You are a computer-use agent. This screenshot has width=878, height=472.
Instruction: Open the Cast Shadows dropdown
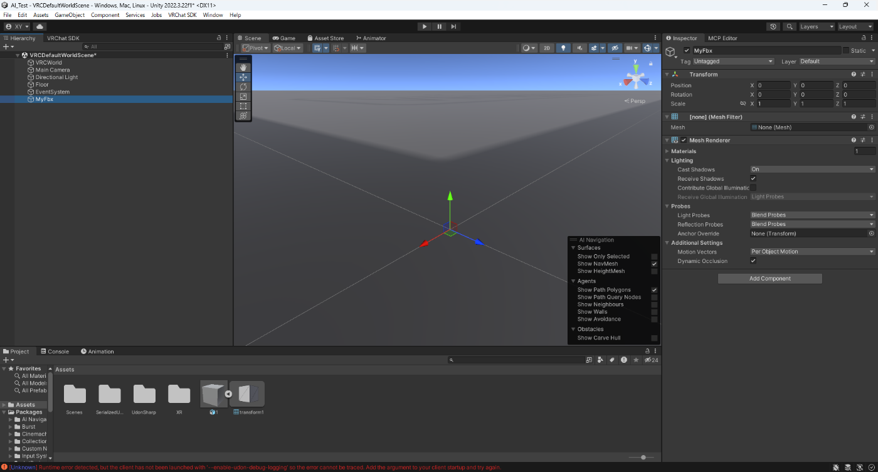click(x=813, y=169)
